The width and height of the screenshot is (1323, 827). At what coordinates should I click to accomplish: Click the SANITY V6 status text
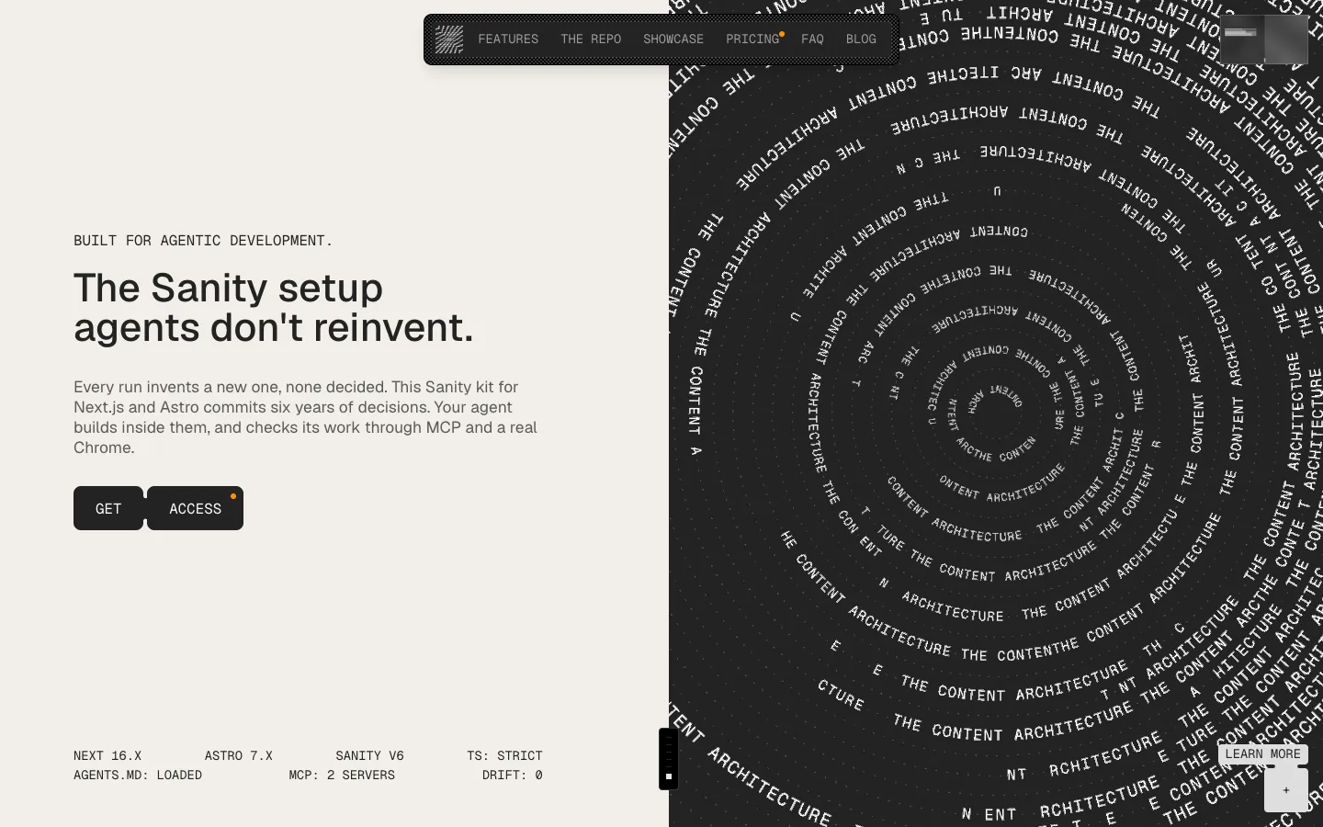pos(369,756)
